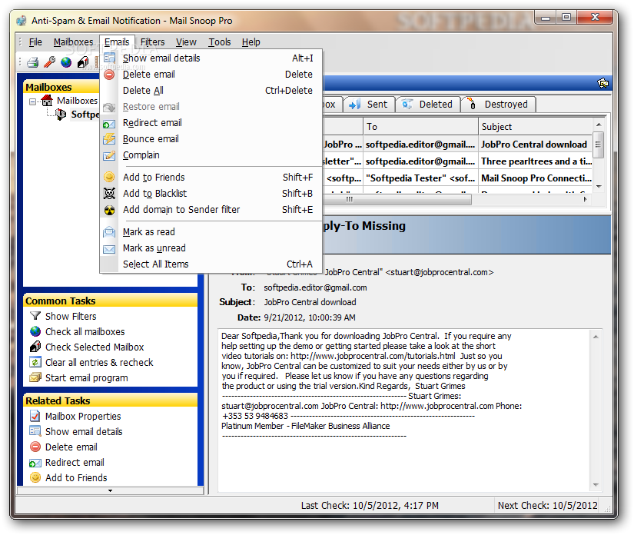Click the Mark as read envelope icon
Viewport: 634px width, 535px height.
pyautogui.click(x=109, y=232)
